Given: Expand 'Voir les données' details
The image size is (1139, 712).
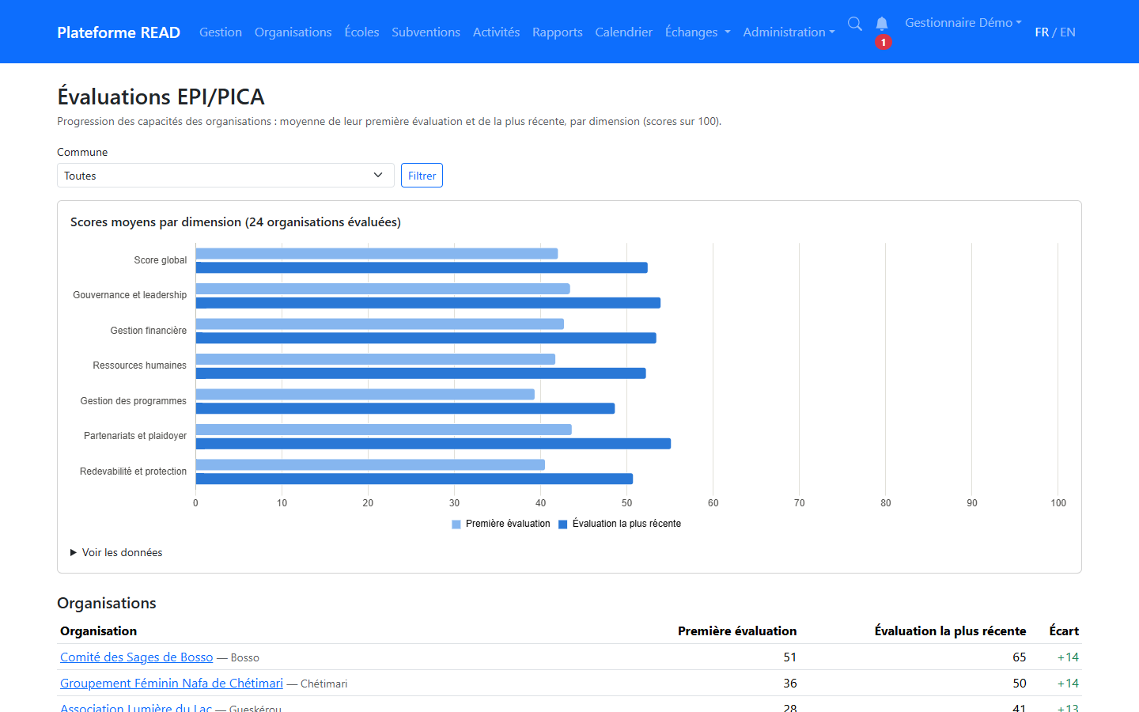Looking at the screenshot, I should click(x=116, y=552).
